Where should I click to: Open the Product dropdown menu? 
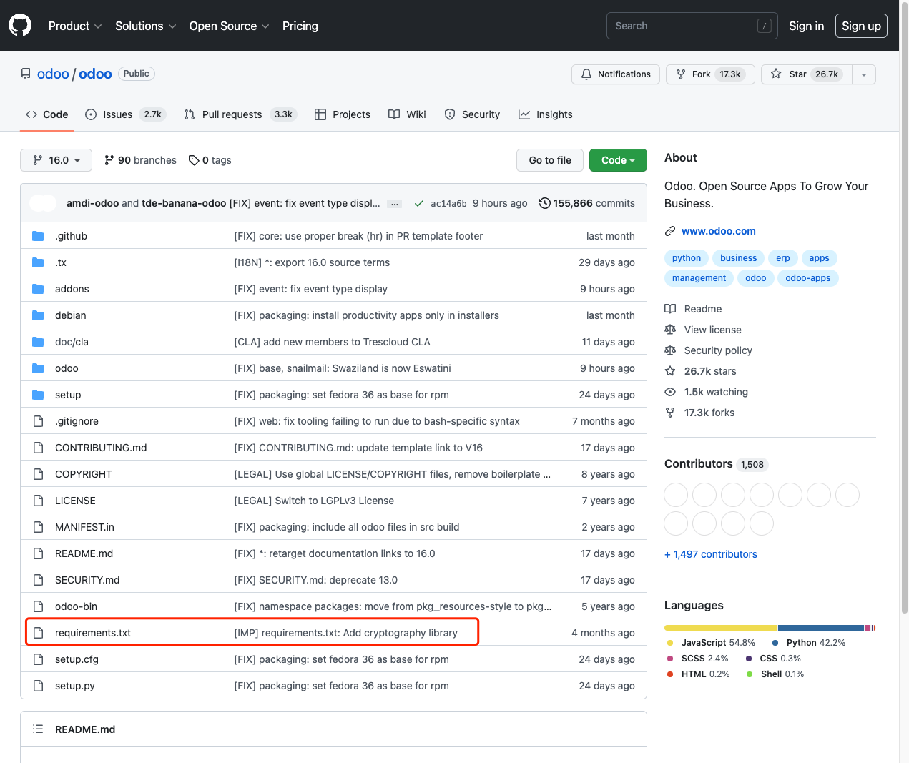tap(75, 26)
